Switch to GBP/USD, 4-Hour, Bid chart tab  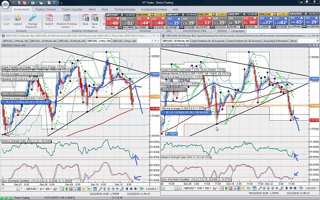(x=124, y=41)
